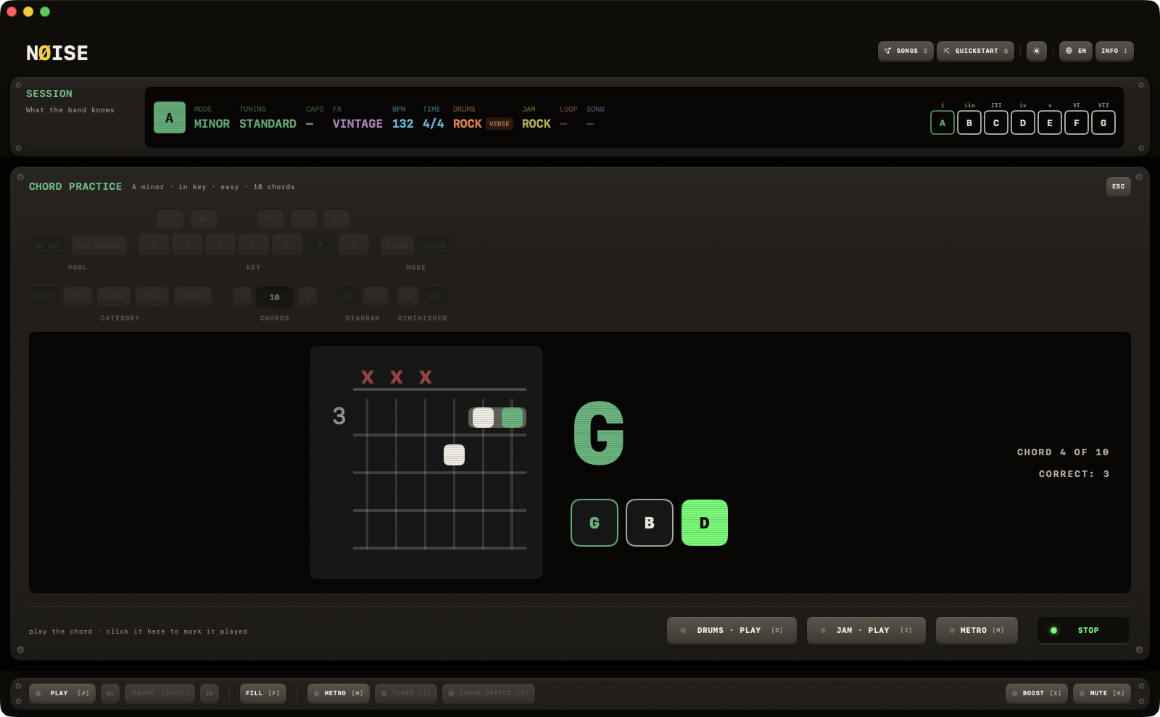Viewport: 1160px width, 717px height.
Task: Select the Triads chord category
Action: click(x=192, y=297)
